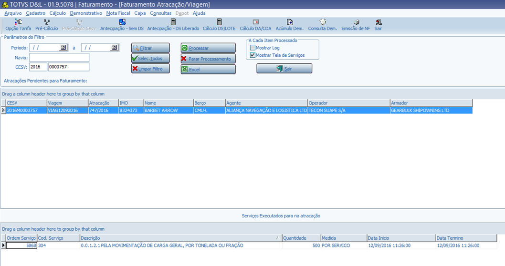Image resolution: width=505 pixels, height=266 pixels.
Task: Focus the Período end date field
Action: (96, 48)
